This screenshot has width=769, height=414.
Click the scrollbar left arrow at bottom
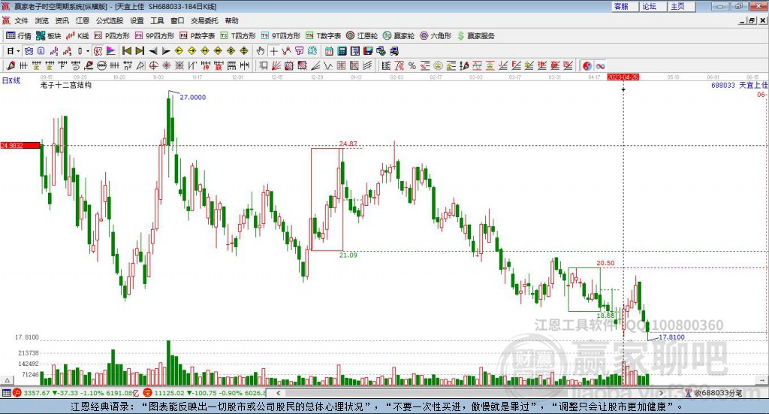point(279,393)
